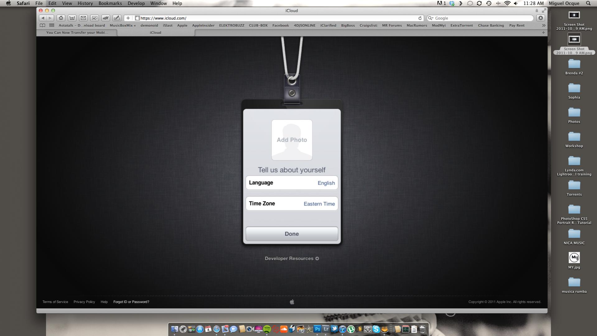Open the Twitter app from the Dock

334,329
